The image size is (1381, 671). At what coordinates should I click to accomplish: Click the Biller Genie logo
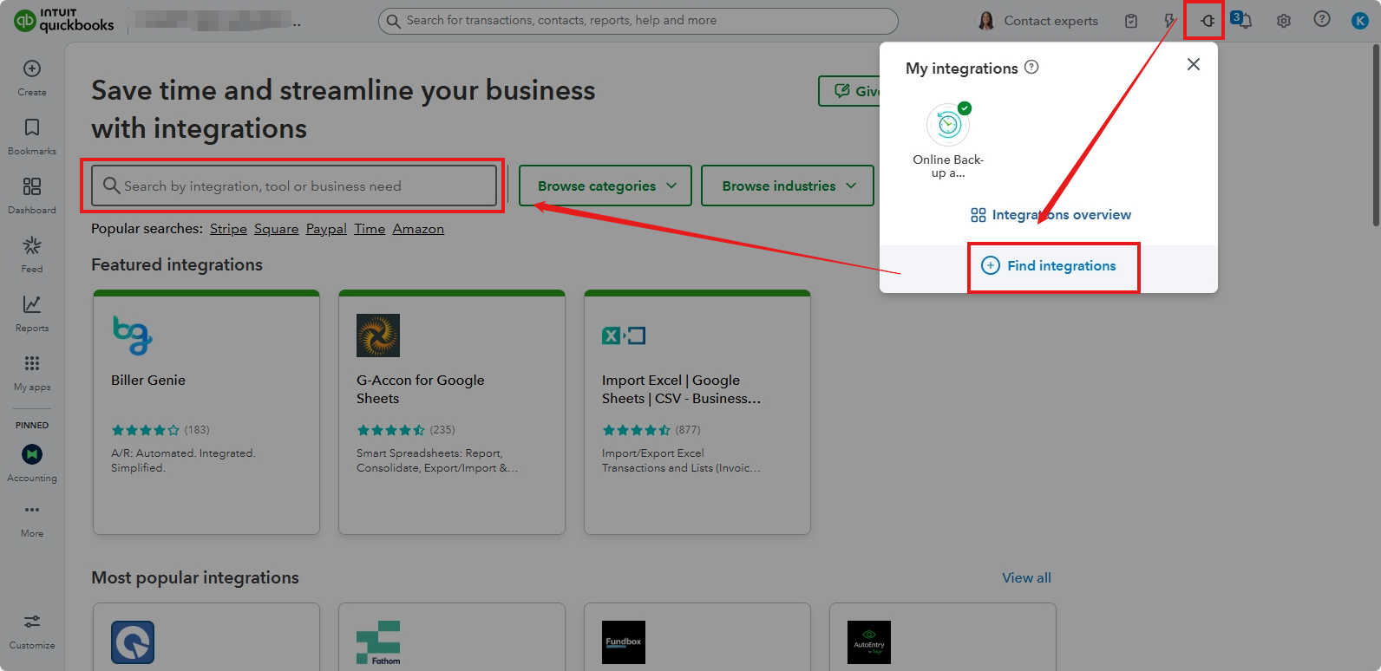(133, 335)
